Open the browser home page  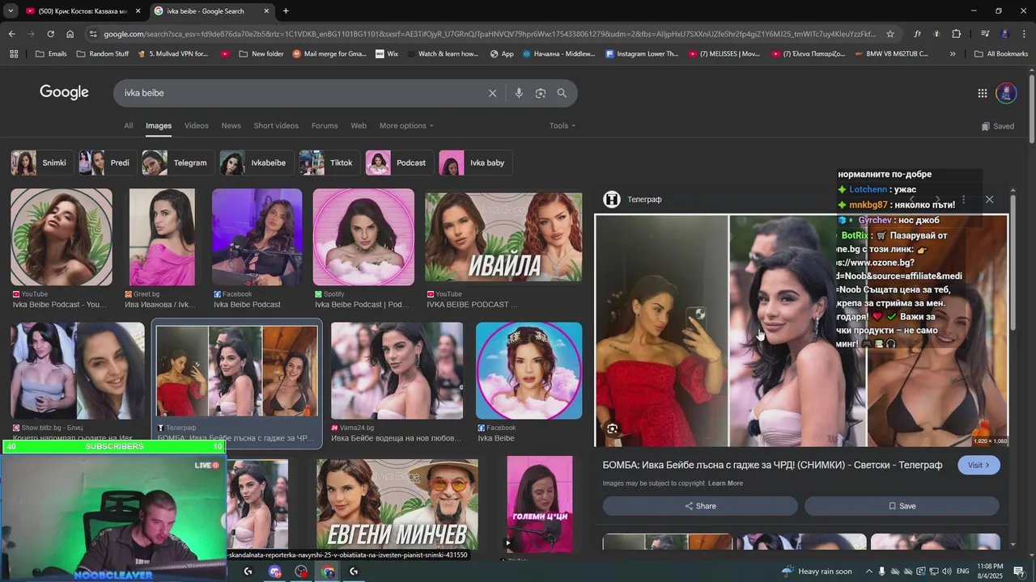[x=70, y=34]
